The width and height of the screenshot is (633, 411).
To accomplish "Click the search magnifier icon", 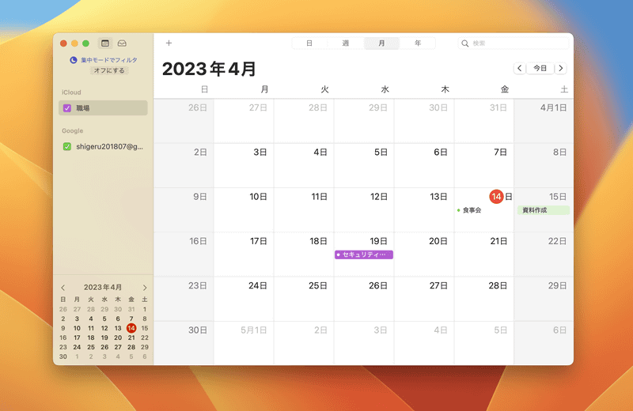I will pyautogui.click(x=465, y=43).
